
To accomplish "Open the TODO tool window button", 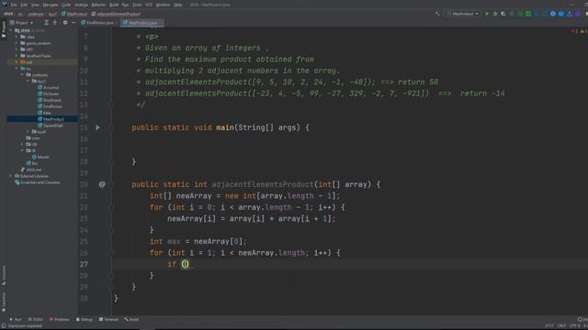I will tap(36, 320).
